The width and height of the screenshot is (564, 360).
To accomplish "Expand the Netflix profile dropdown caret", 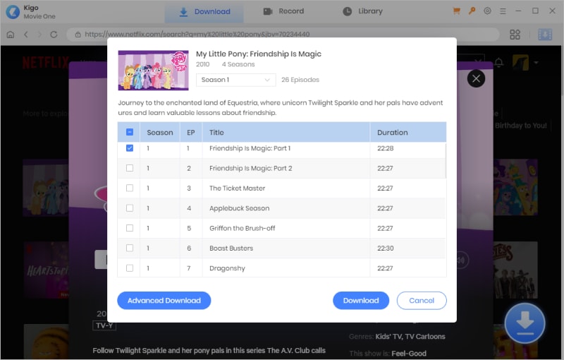I will click(x=536, y=63).
